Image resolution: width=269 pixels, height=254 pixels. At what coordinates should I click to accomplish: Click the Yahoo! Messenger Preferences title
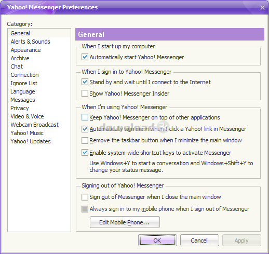point(52,7)
